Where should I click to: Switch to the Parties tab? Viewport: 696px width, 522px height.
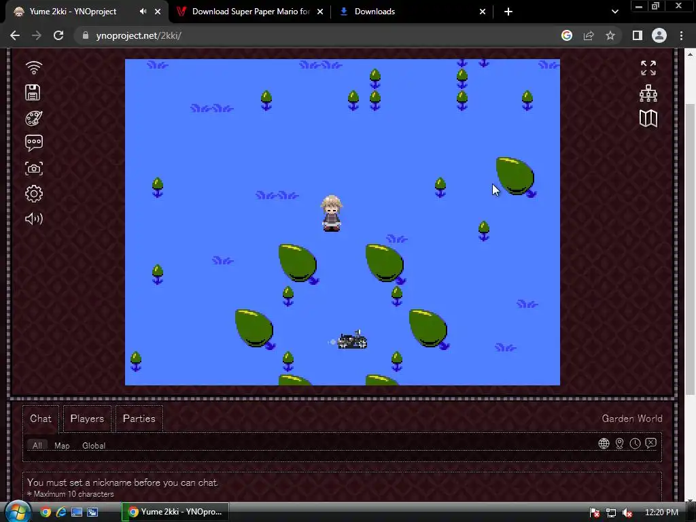139,419
